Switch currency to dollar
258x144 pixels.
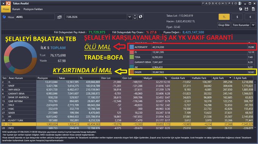pos(237,17)
